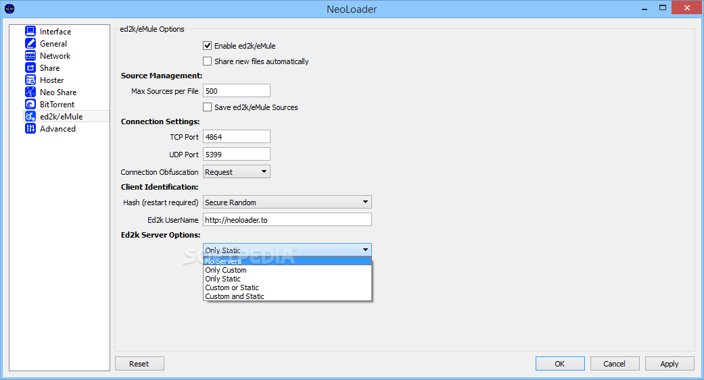The image size is (704, 380).
Task: Click the Share arrow icon
Action: (x=30, y=67)
